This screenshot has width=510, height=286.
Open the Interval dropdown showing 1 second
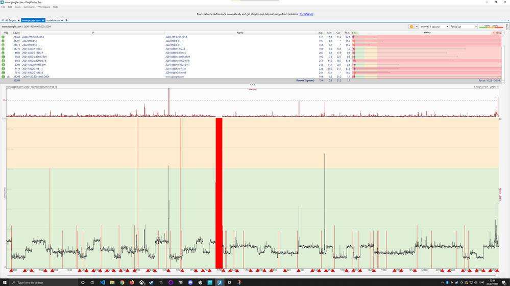coord(439,27)
